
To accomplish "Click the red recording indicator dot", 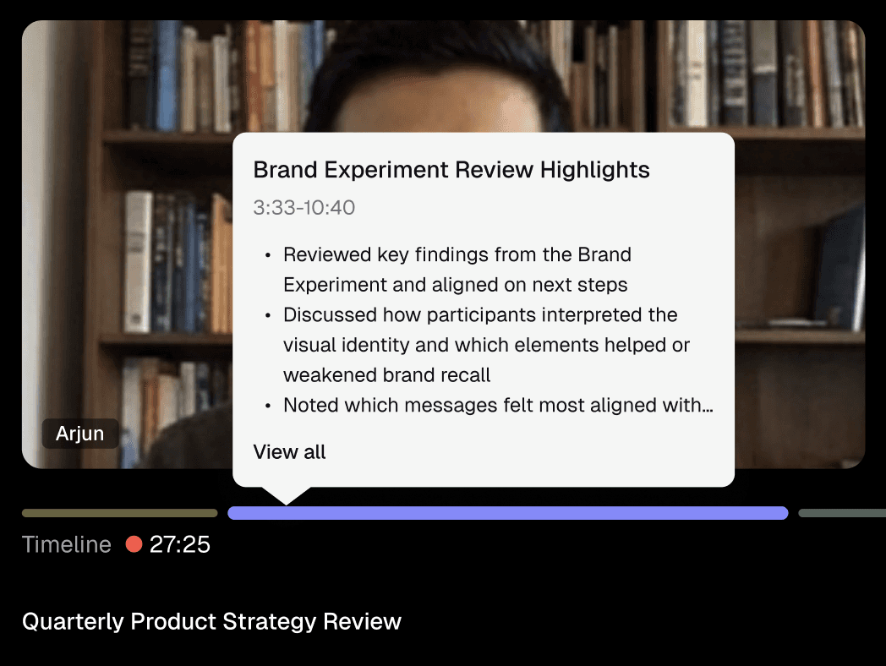I will point(134,544).
